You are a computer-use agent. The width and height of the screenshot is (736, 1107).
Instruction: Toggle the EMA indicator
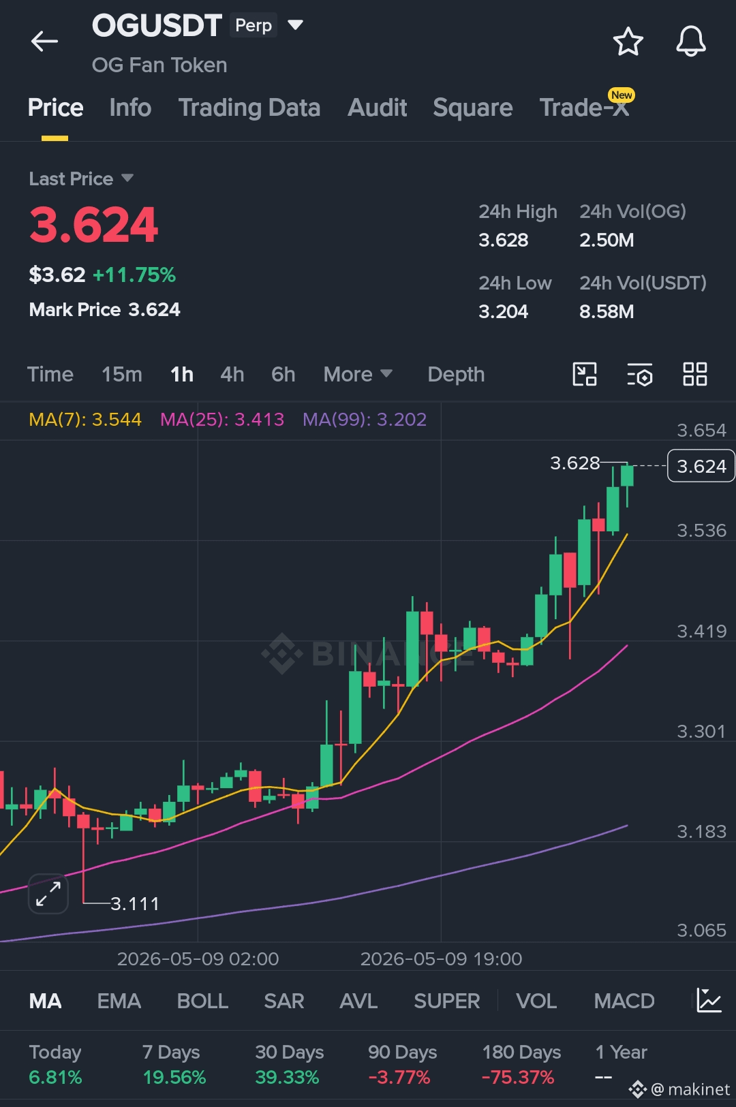119,1001
